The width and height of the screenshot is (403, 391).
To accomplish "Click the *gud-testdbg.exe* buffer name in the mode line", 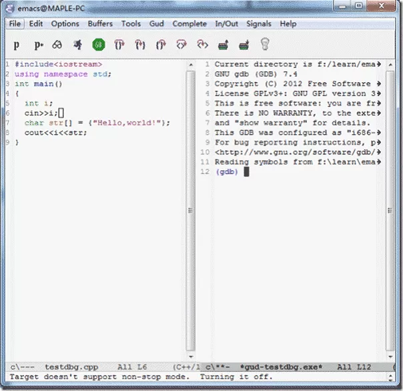I will pos(281,367).
